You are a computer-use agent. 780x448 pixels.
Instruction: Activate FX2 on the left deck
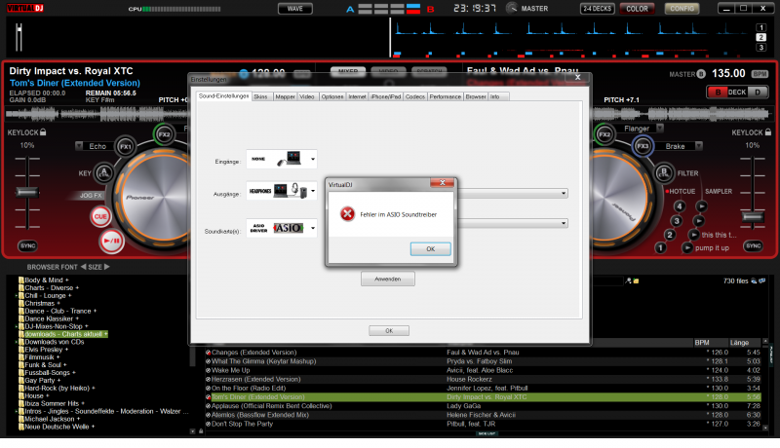(164, 134)
